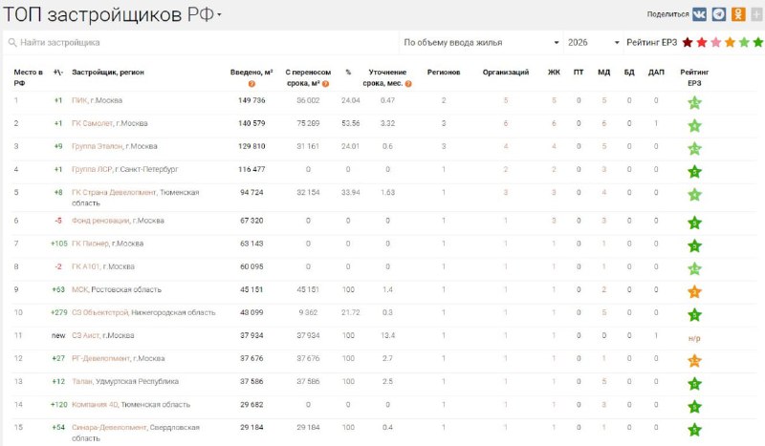Expand the ТОП застройщиков РФ title dropdown

(219, 14)
